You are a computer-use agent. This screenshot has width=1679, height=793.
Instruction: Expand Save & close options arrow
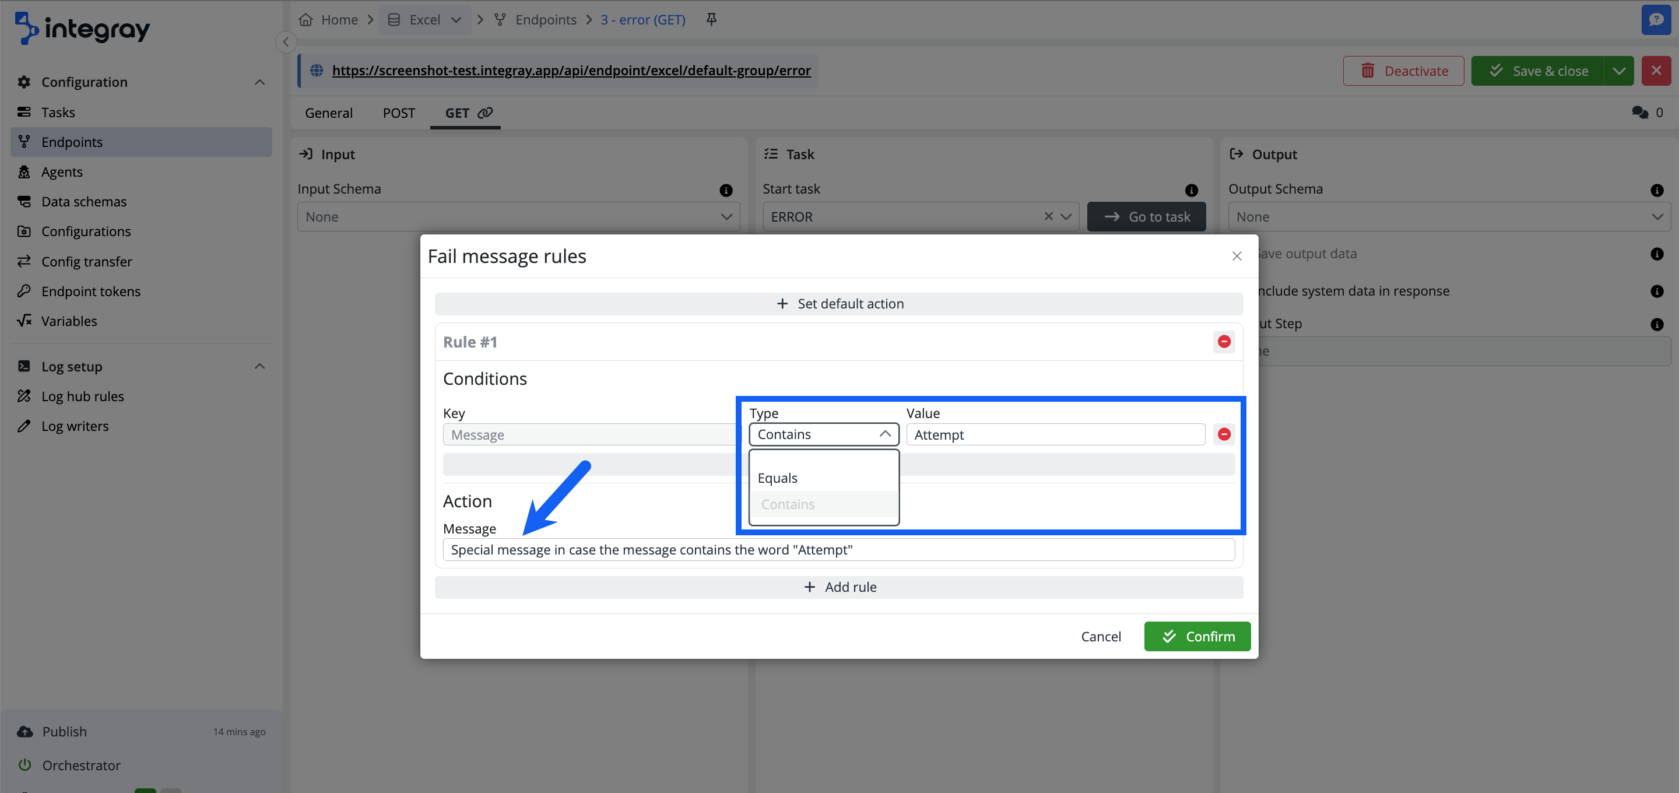click(x=1619, y=71)
